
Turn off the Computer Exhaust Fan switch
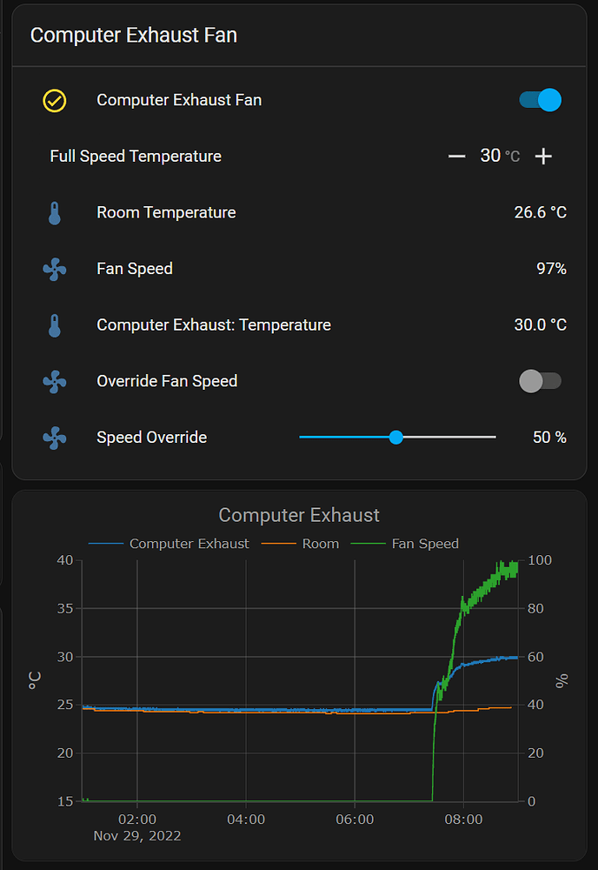click(x=540, y=100)
